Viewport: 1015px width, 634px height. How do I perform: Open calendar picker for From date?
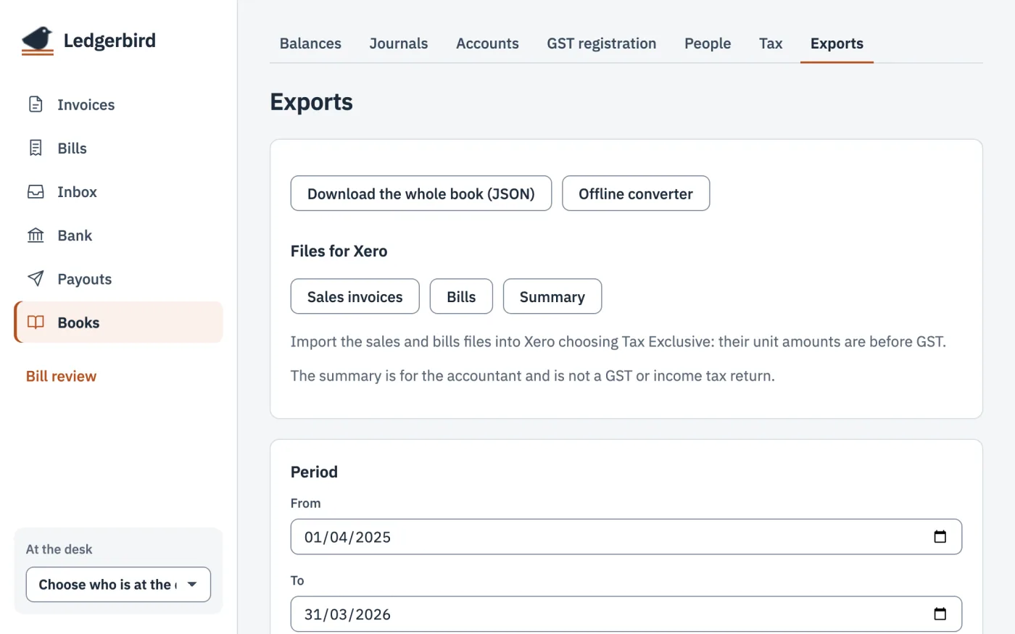pyautogui.click(x=940, y=537)
